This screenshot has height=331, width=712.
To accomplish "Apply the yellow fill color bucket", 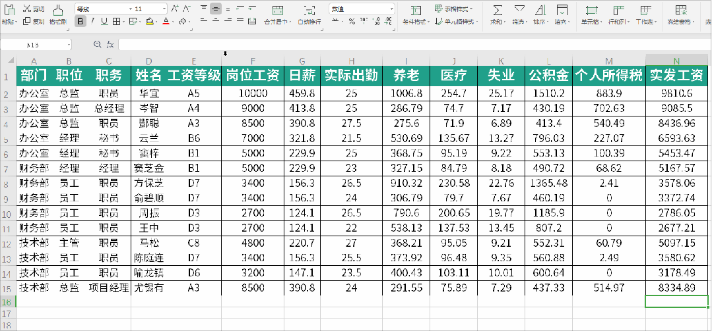I will [x=149, y=21].
